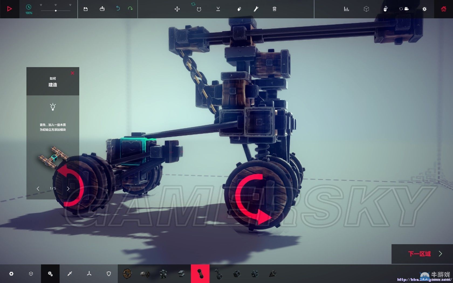
Task: Go to previous tutorial page chevron
Action: coord(38,189)
